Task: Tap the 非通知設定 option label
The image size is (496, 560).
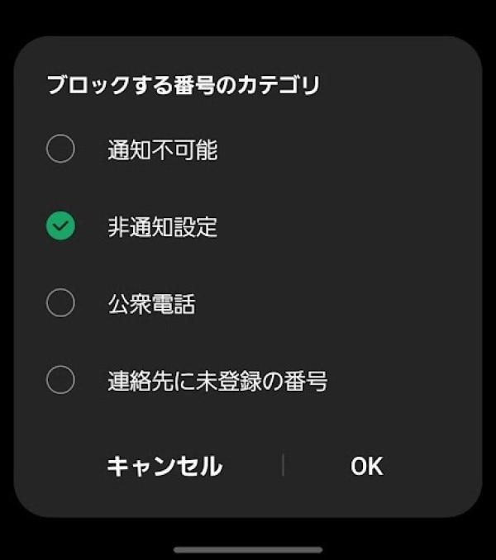Action: pyautogui.click(x=162, y=226)
